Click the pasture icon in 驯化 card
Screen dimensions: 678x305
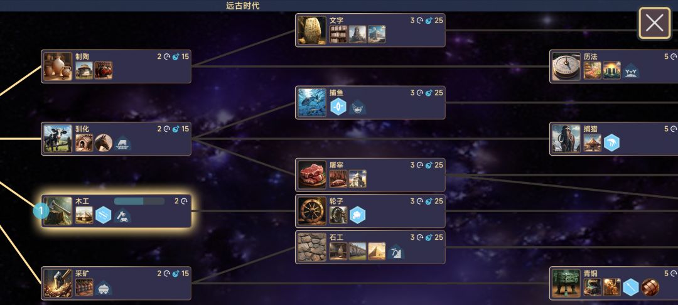[123, 143]
